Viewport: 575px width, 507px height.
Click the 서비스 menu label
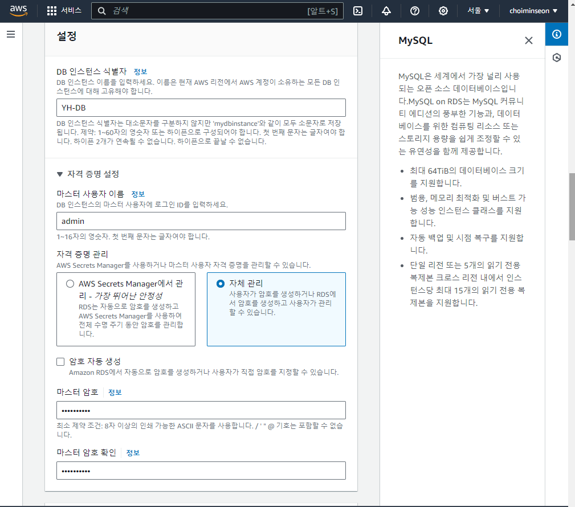[x=71, y=10]
